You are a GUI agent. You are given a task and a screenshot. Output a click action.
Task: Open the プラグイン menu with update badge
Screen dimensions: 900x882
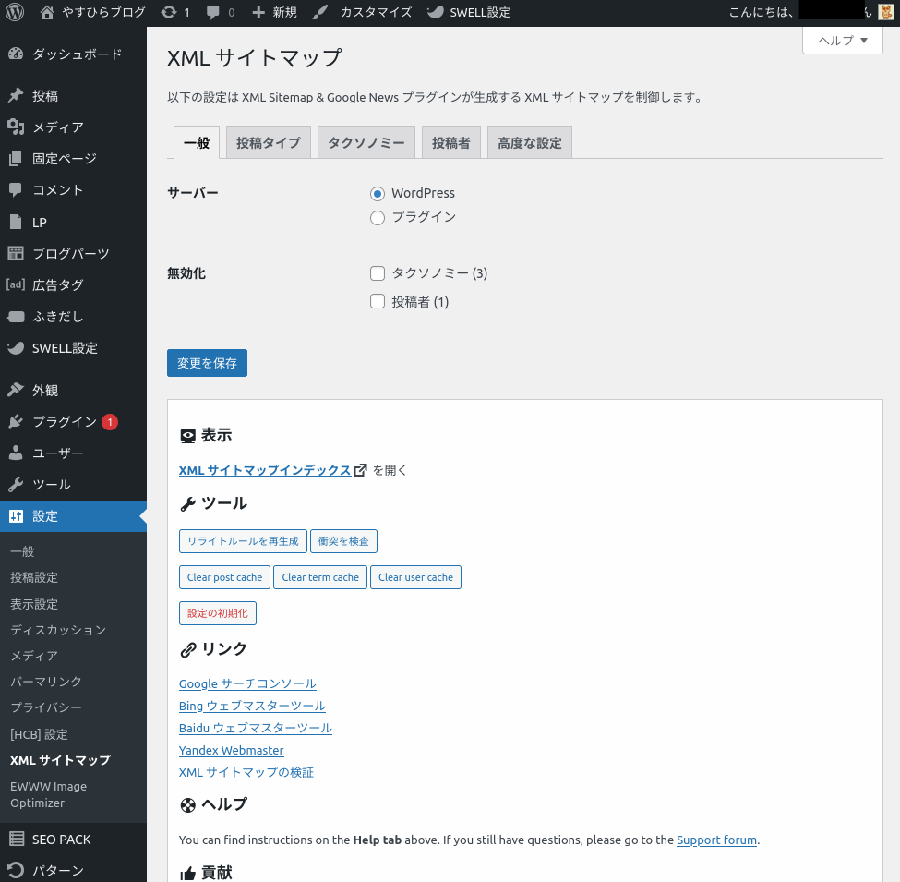click(x=65, y=422)
